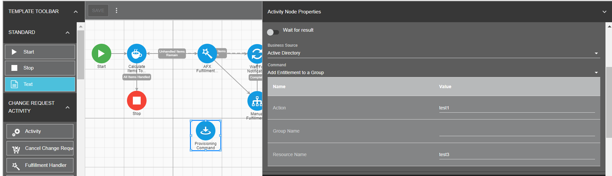Choose the Start toolbar item
The height and width of the screenshot is (176, 612).
(40, 52)
